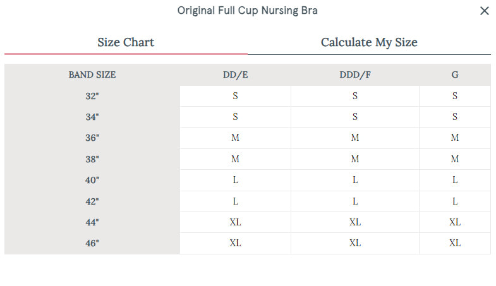Click the 34" band size row label
Viewport: 496px width, 286px height.
coord(92,117)
